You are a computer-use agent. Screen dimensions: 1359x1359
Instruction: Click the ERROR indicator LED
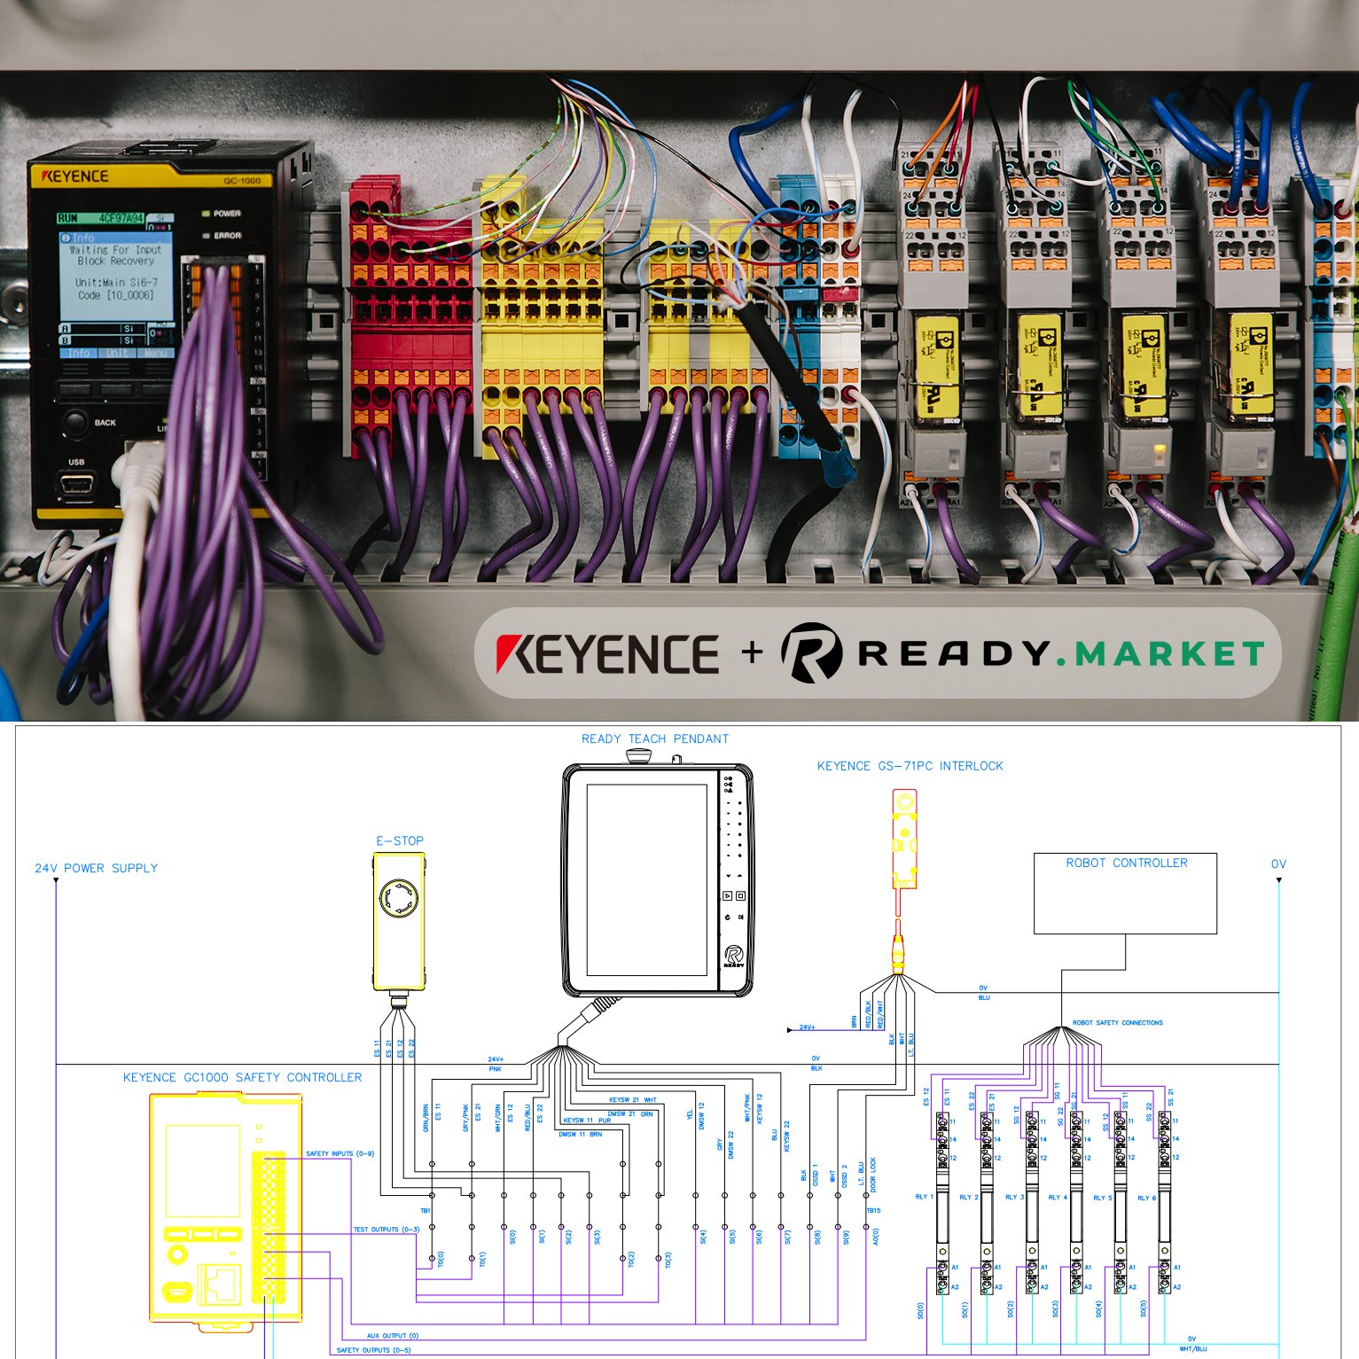coord(205,236)
